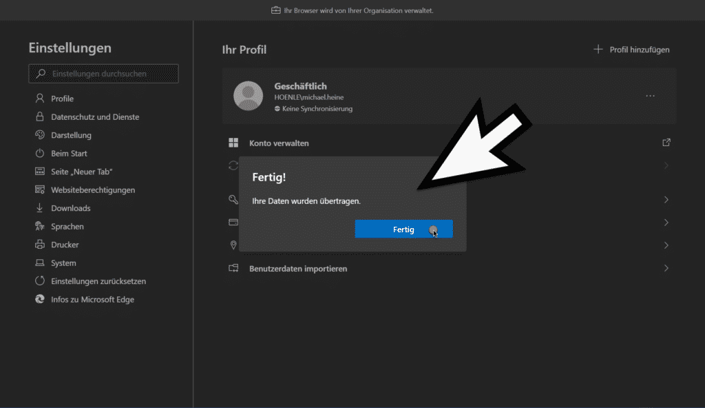This screenshot has height=408, width=705.
Task: Open the Websiteberechtigungen settings section
Action: coord(93,190)
